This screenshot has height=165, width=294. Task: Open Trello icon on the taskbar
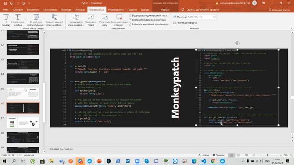(x=128, y=161)
